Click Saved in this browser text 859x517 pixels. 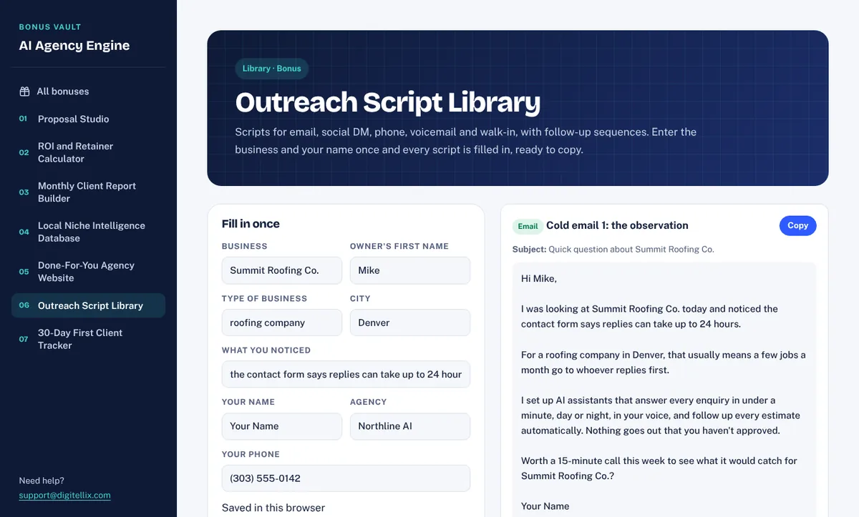click(273, 508)
